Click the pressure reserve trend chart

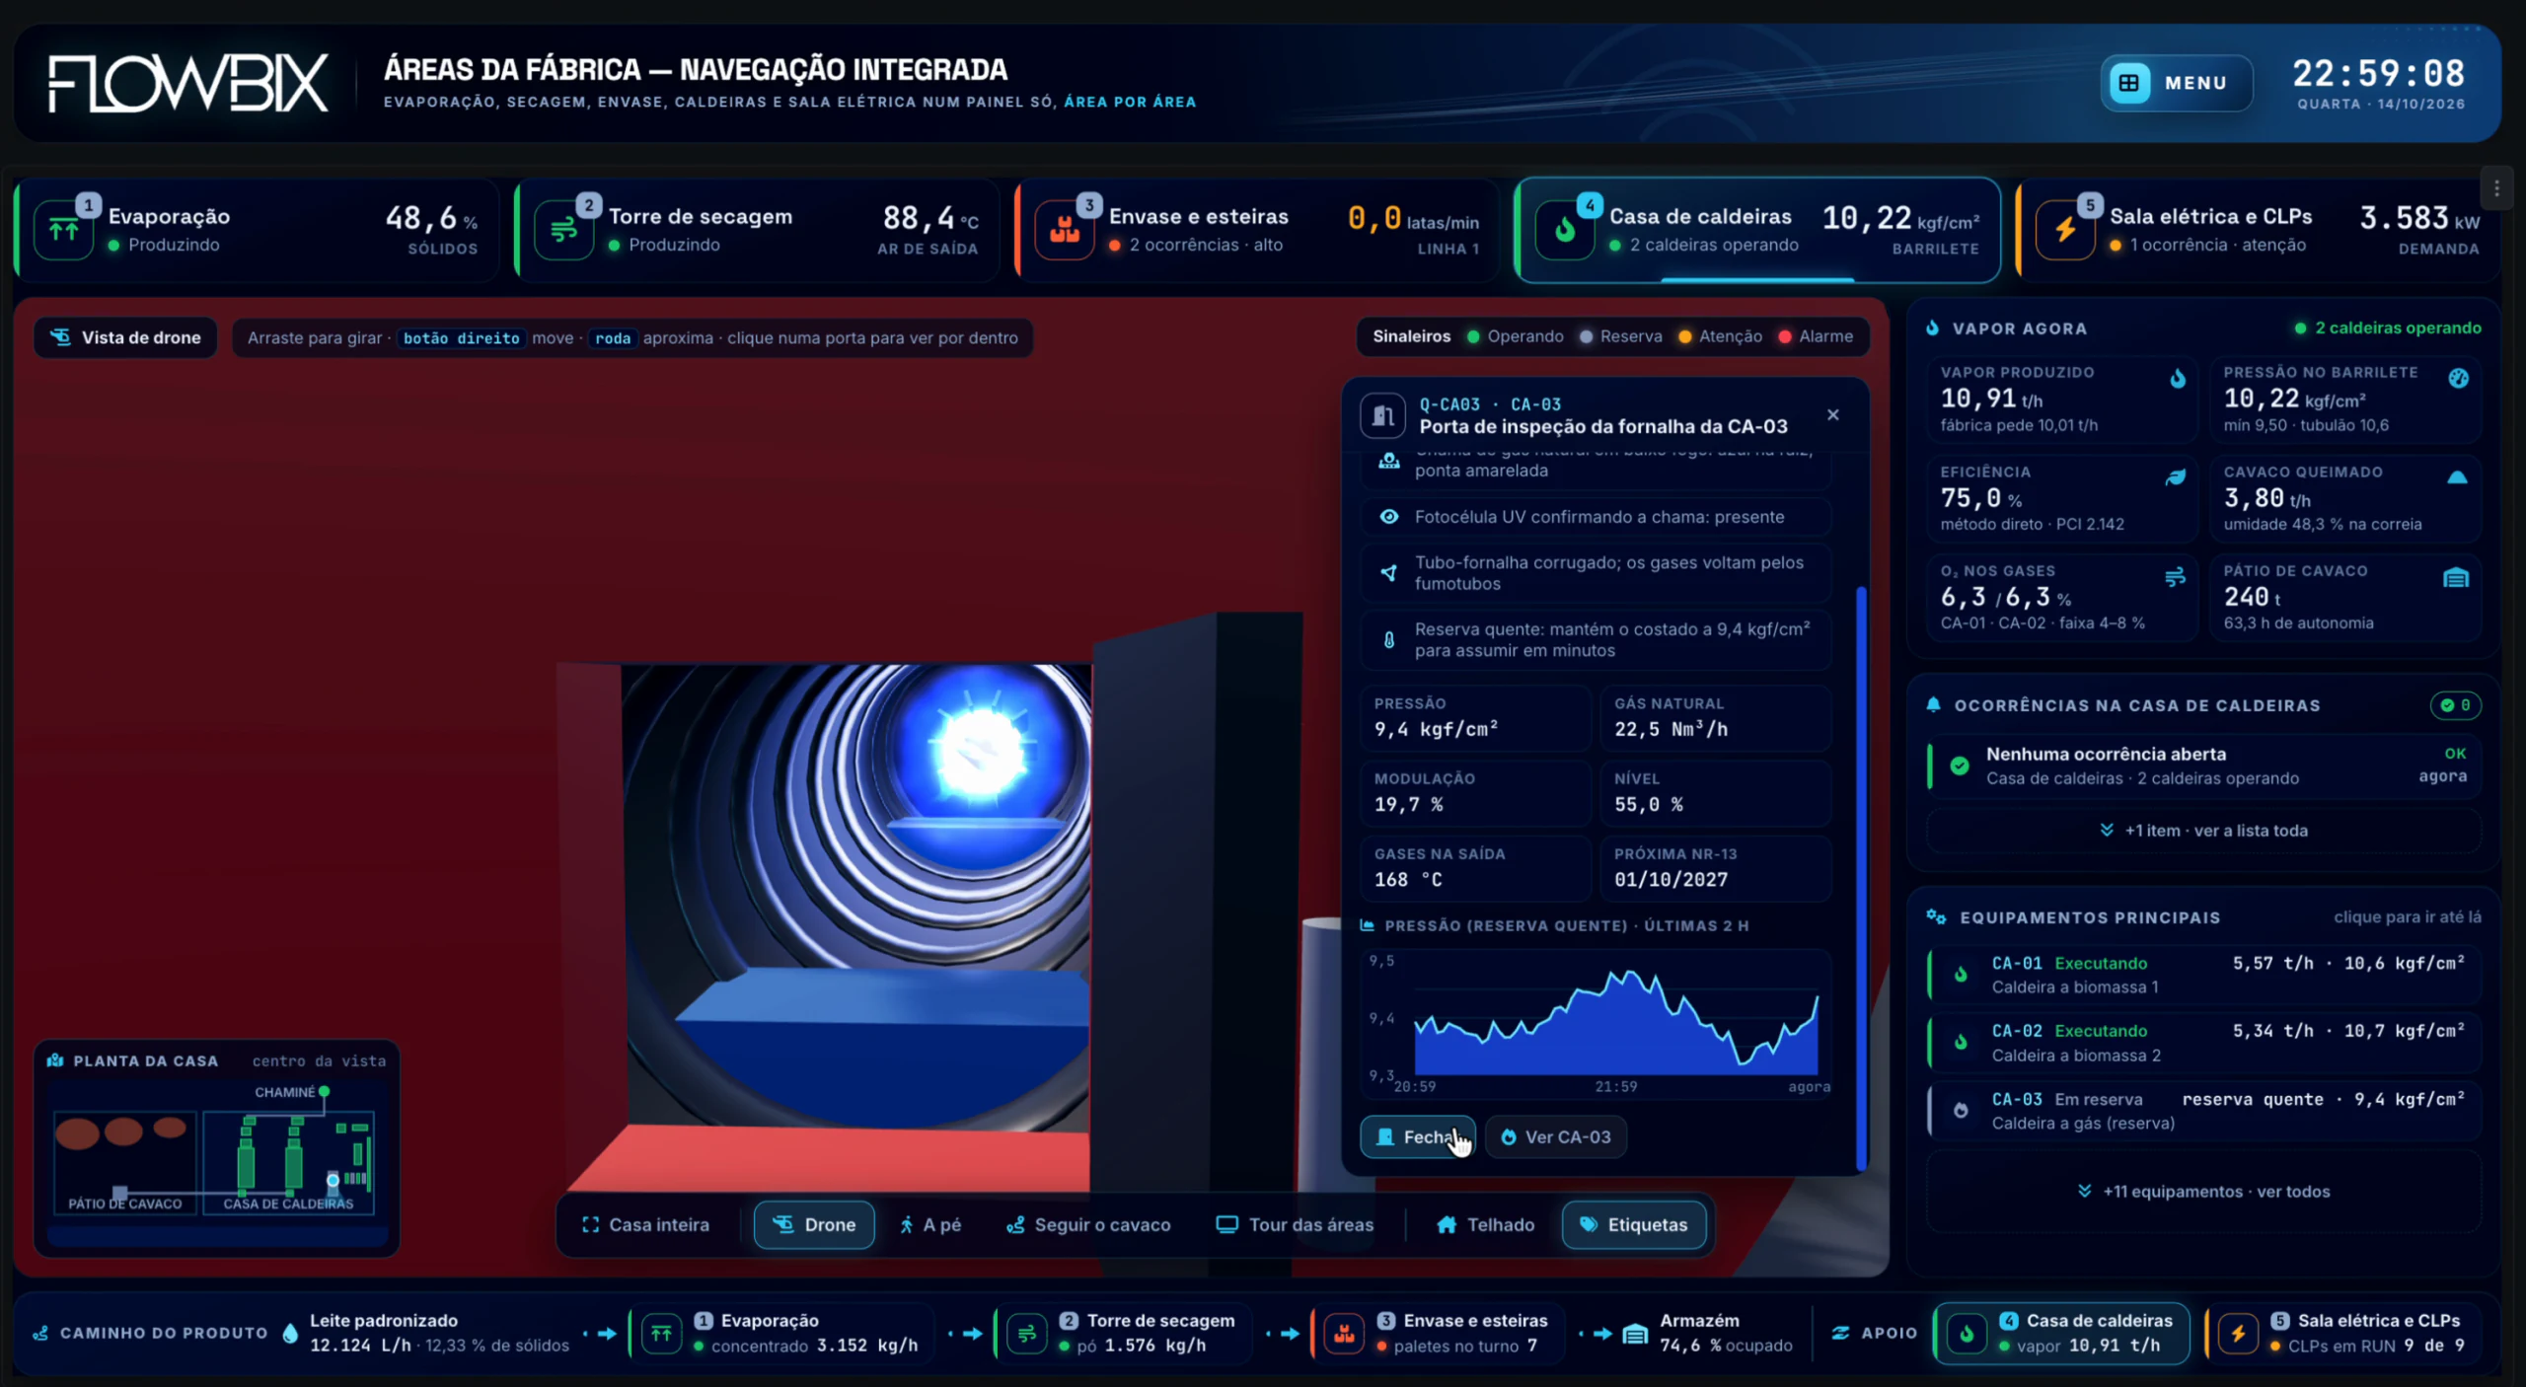coord(1596,1023)
